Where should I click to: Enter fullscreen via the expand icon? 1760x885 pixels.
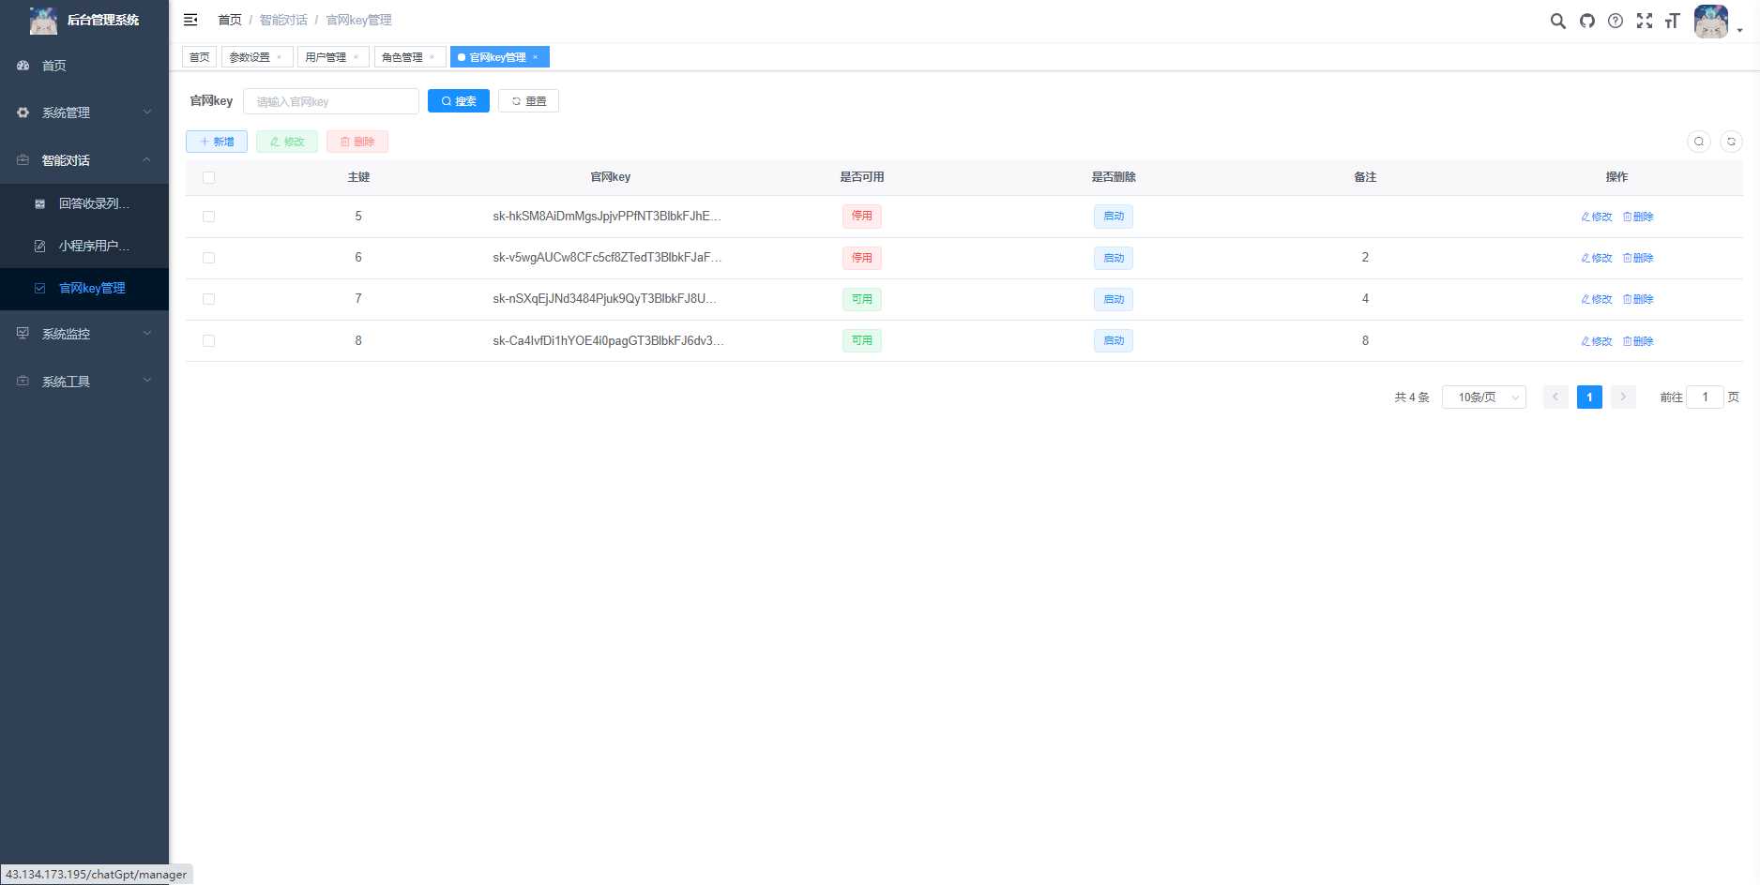tap(1645, 20)
